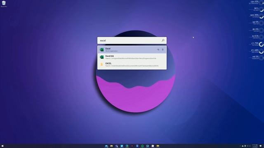Open the Recycle Bin on the desktop
This screenshot has width=264, height=148.
(x=4, y=4)
